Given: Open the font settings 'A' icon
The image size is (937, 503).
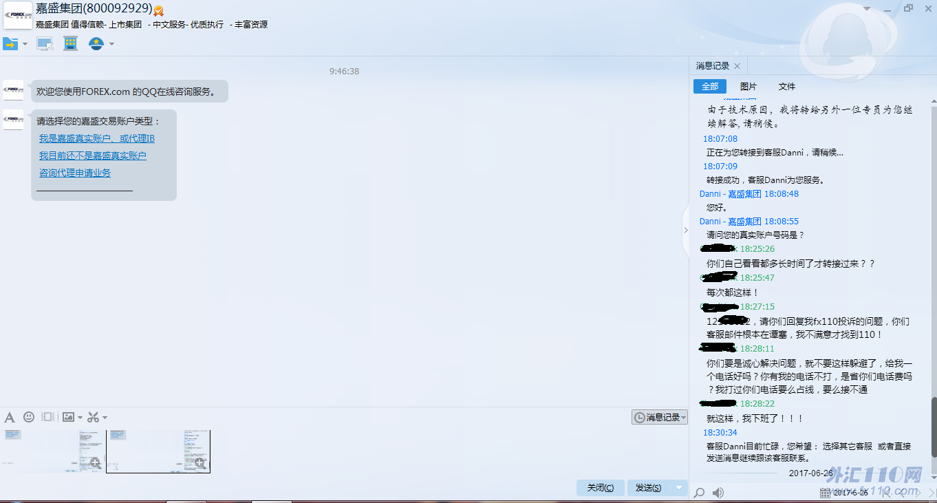Looking at the screenshot, I should pyautogui.click(x=10, y=417).
